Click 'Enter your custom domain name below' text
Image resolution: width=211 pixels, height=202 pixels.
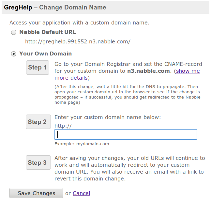point(108,117)
